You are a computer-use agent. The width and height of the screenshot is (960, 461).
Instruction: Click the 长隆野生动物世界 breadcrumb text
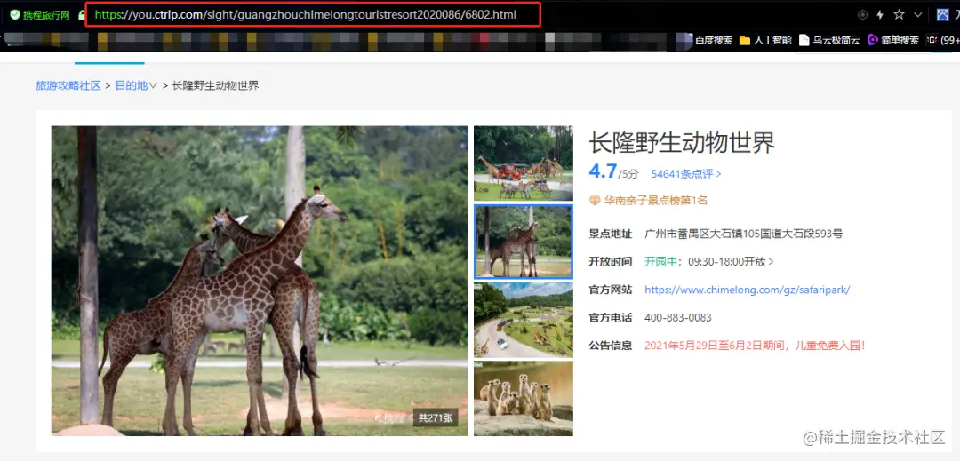(215, 85)
